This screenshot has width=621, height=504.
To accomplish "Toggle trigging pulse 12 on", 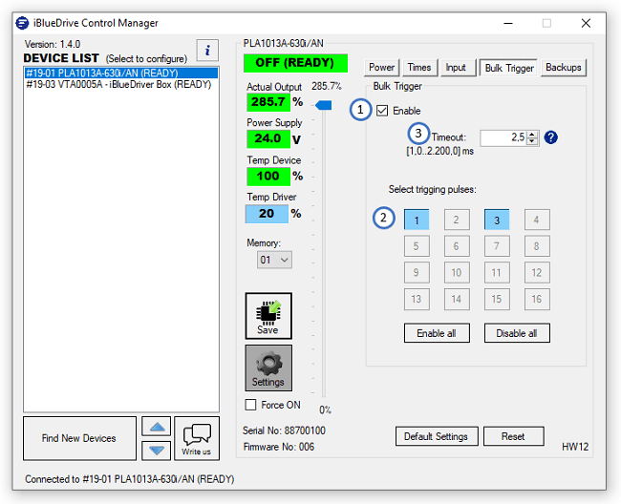I will point(537,273).
